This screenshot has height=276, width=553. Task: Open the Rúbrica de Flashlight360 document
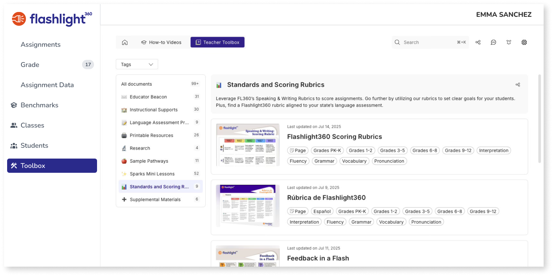point(326,197)
